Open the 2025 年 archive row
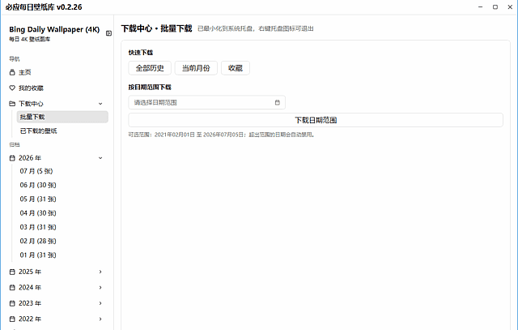 pos(57,272)
